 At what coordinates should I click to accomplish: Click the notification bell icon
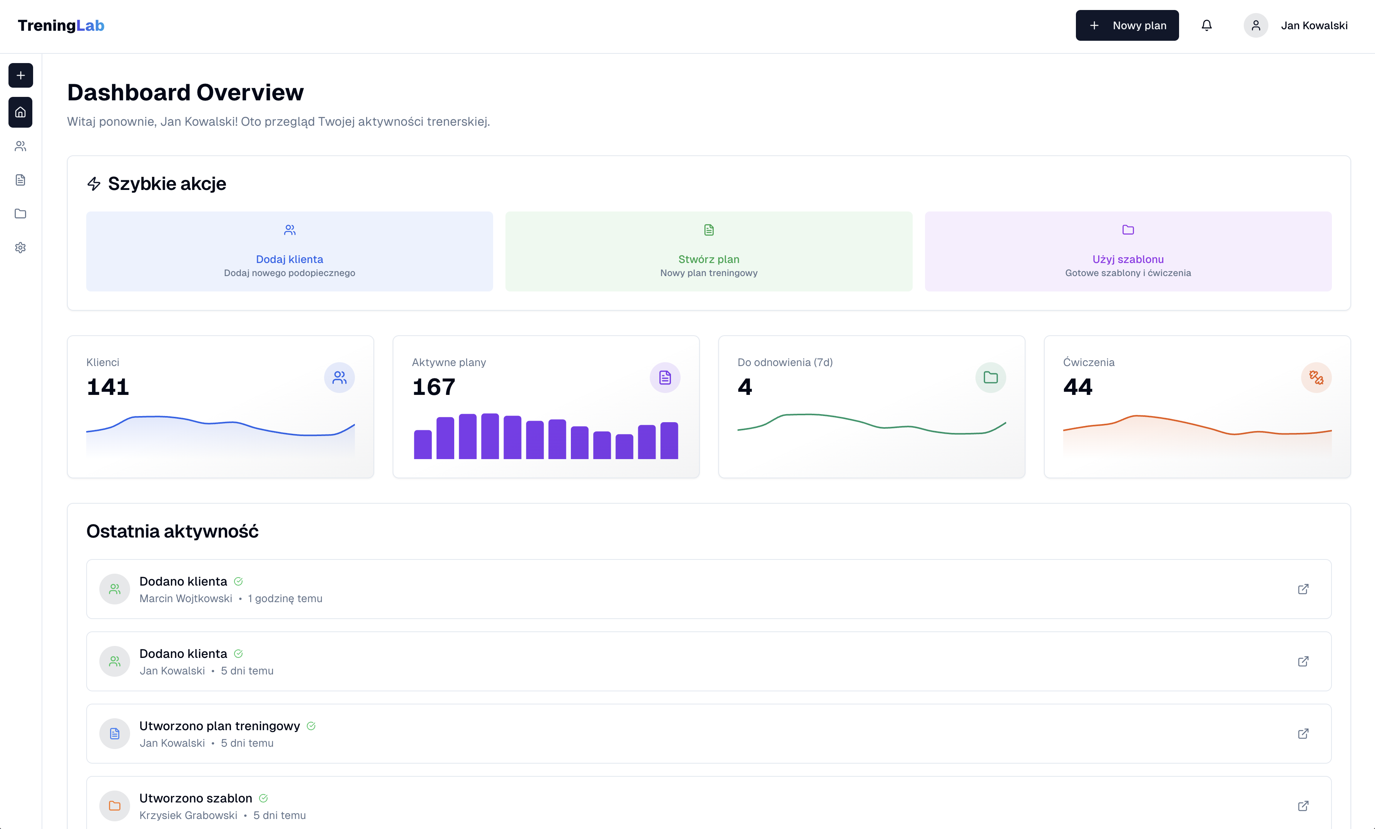[x=1206, y=26]
